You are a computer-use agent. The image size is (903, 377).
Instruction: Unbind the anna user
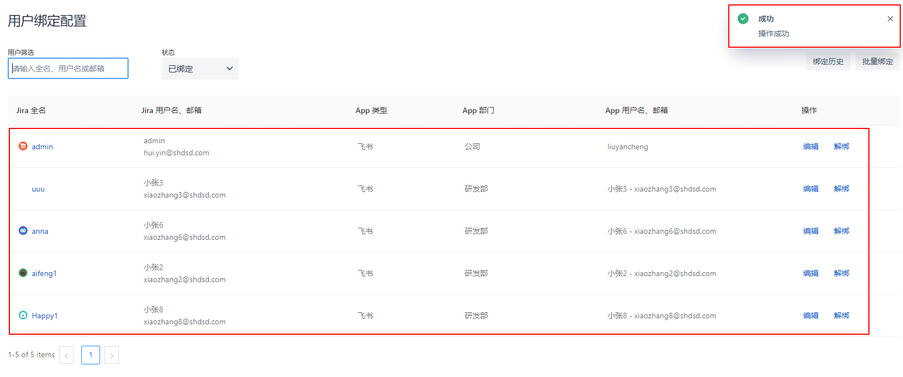point(841,231)
